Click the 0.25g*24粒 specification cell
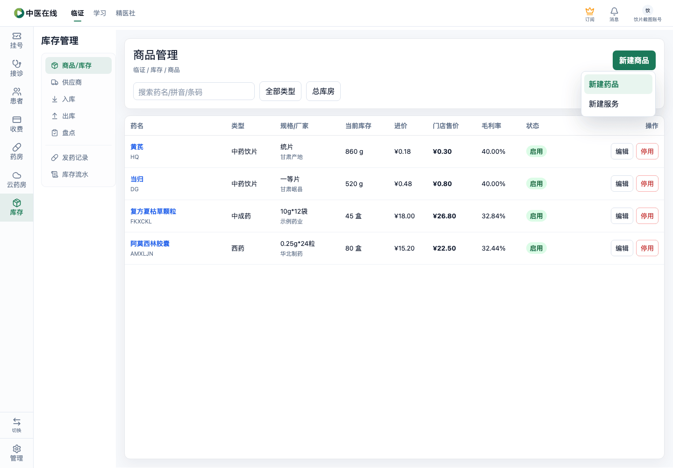Viewport: 673px width, 468px height. point(298,244)
